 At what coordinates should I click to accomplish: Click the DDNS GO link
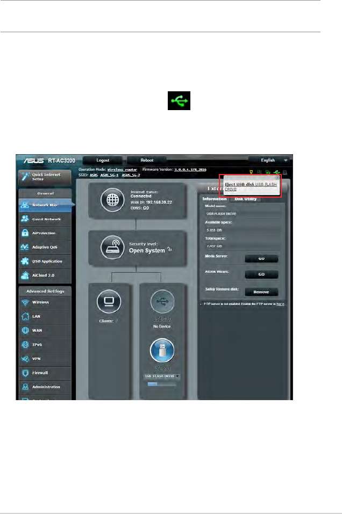tap(146, 208)
